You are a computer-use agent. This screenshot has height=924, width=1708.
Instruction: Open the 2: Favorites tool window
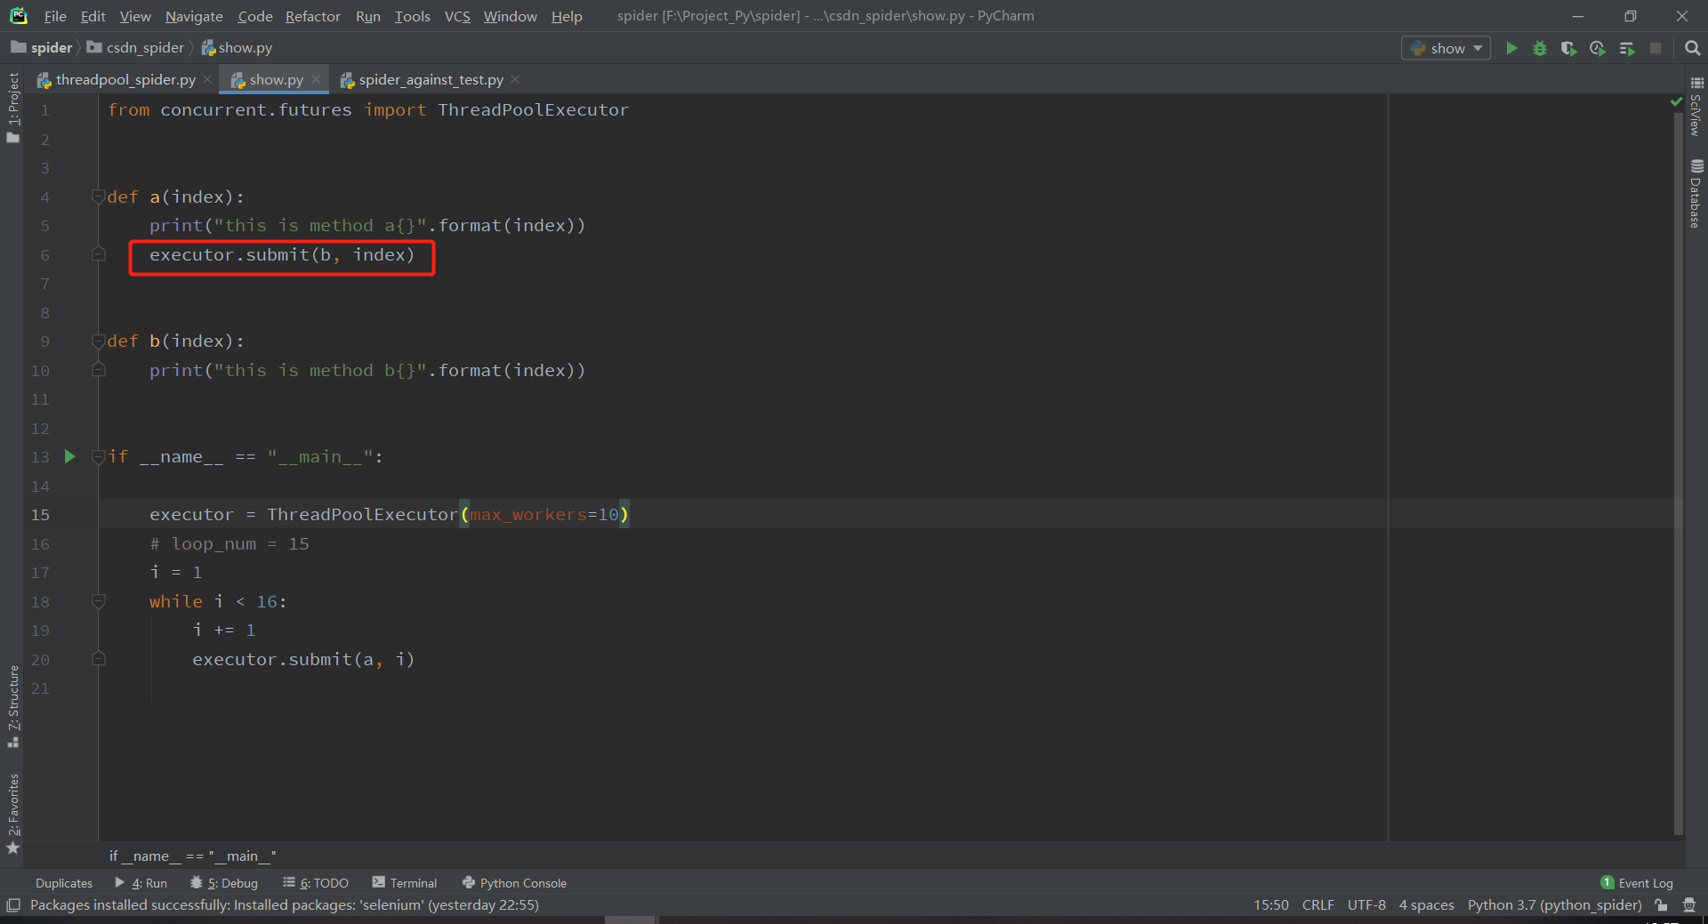coord(12,814)
